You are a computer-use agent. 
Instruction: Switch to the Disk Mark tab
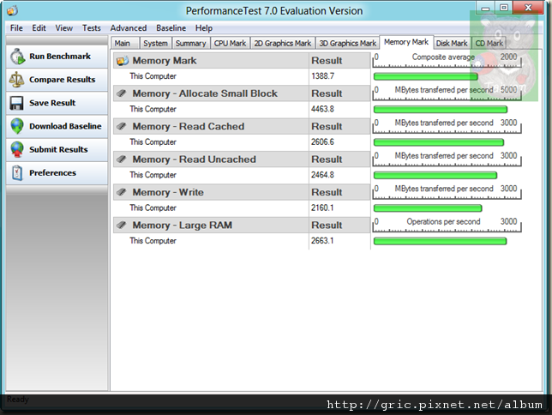(452, 44)
